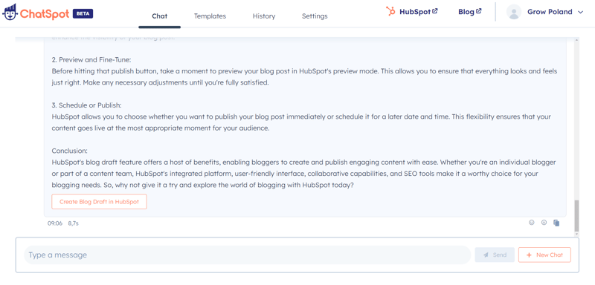Click the sad face feedback icon
Viewport: 595px width, 285px height.
[x=531, y=223]
